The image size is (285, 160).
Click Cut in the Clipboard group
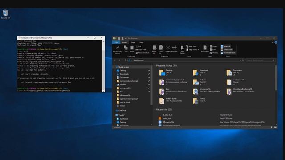138,46
